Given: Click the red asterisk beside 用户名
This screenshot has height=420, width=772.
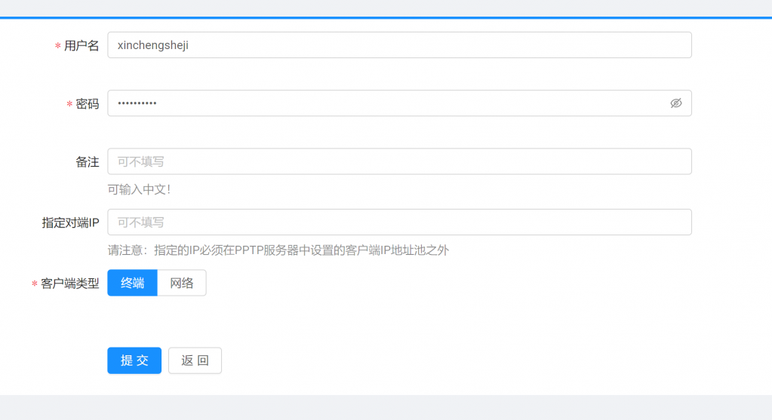Looking at the screenshot, I should pyautogui.click(x=58, y=47).
